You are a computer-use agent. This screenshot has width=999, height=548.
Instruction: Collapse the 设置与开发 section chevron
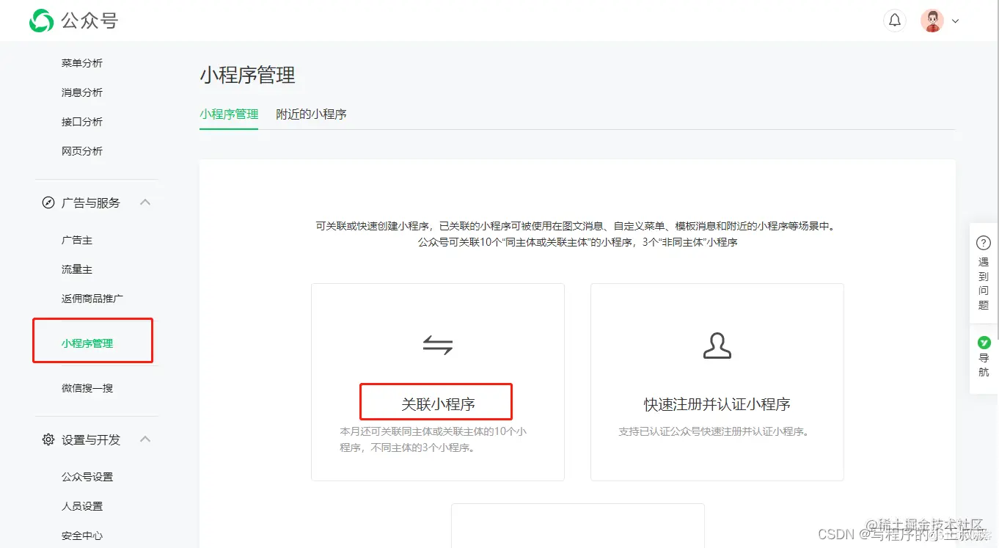pyautogui.click(x=145, y=439)
